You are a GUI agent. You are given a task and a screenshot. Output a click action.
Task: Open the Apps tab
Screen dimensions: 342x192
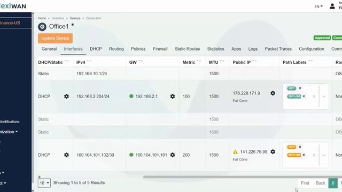coord(236,49)
